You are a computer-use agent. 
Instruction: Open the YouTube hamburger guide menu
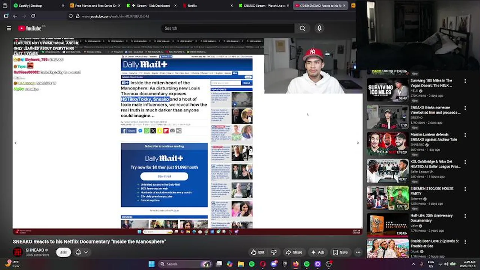(x=9, y=28)
